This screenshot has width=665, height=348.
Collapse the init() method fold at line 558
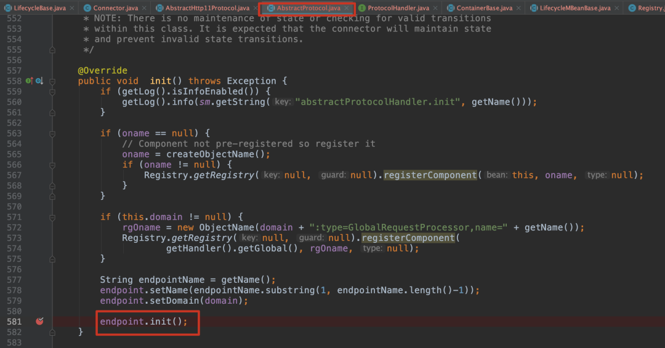tap(52, 81)
